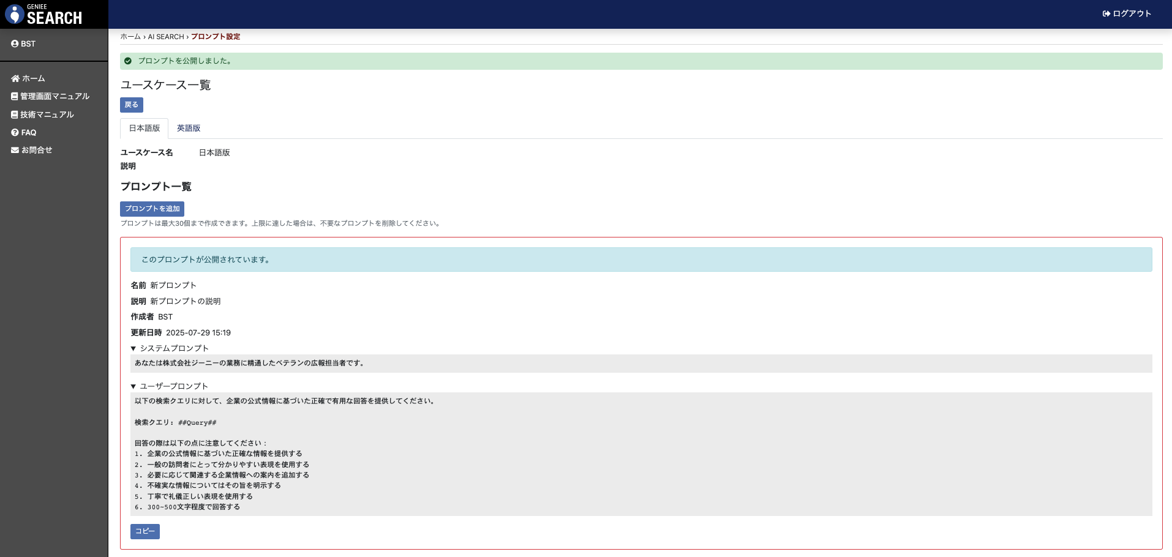Click the logout icon in header

1106,14
